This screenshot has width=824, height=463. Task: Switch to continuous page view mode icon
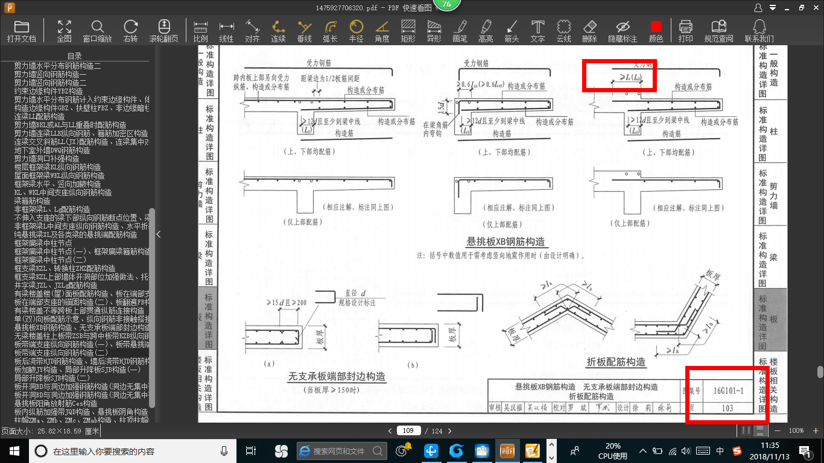[x=760, y=430]
